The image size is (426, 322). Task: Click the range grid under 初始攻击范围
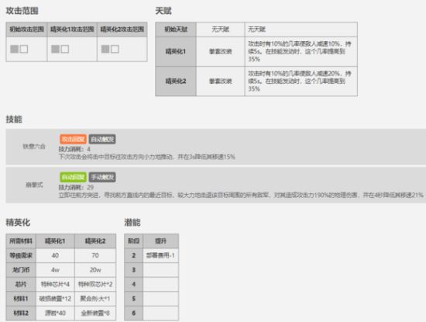pyautogui.click(x=19, y=49)
